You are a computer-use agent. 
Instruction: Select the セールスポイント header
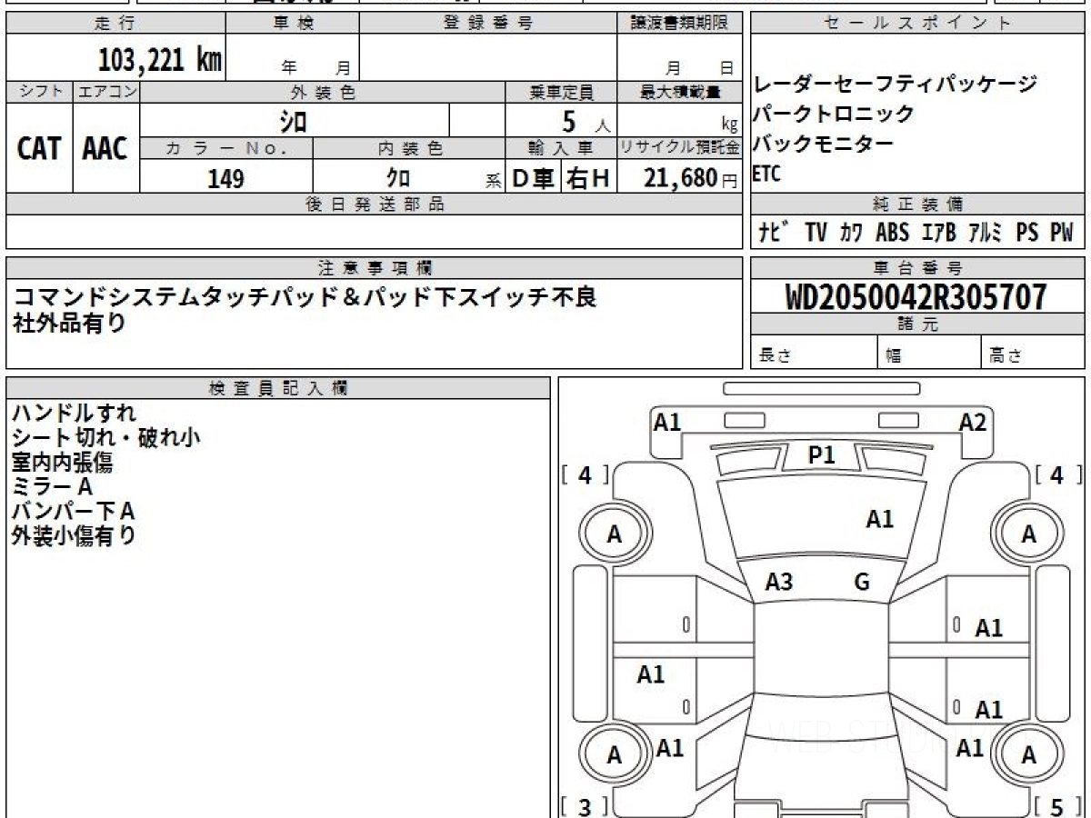(x=918, y=24)
